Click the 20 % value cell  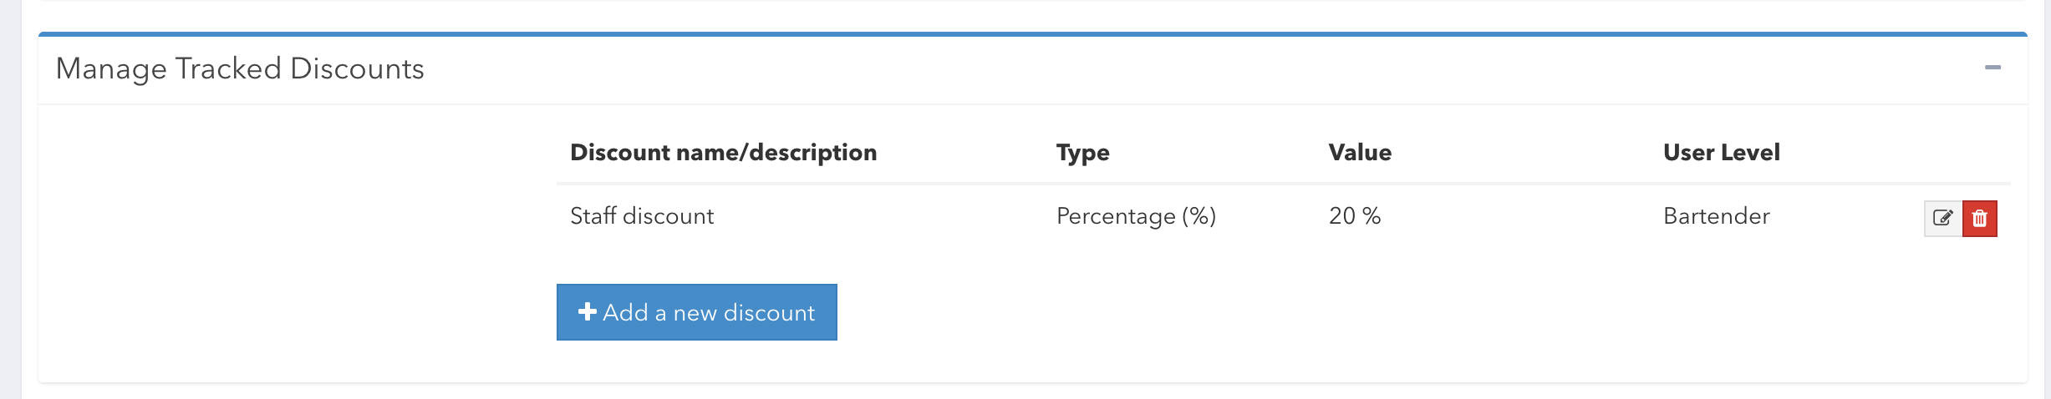(x=1354, y=216)
